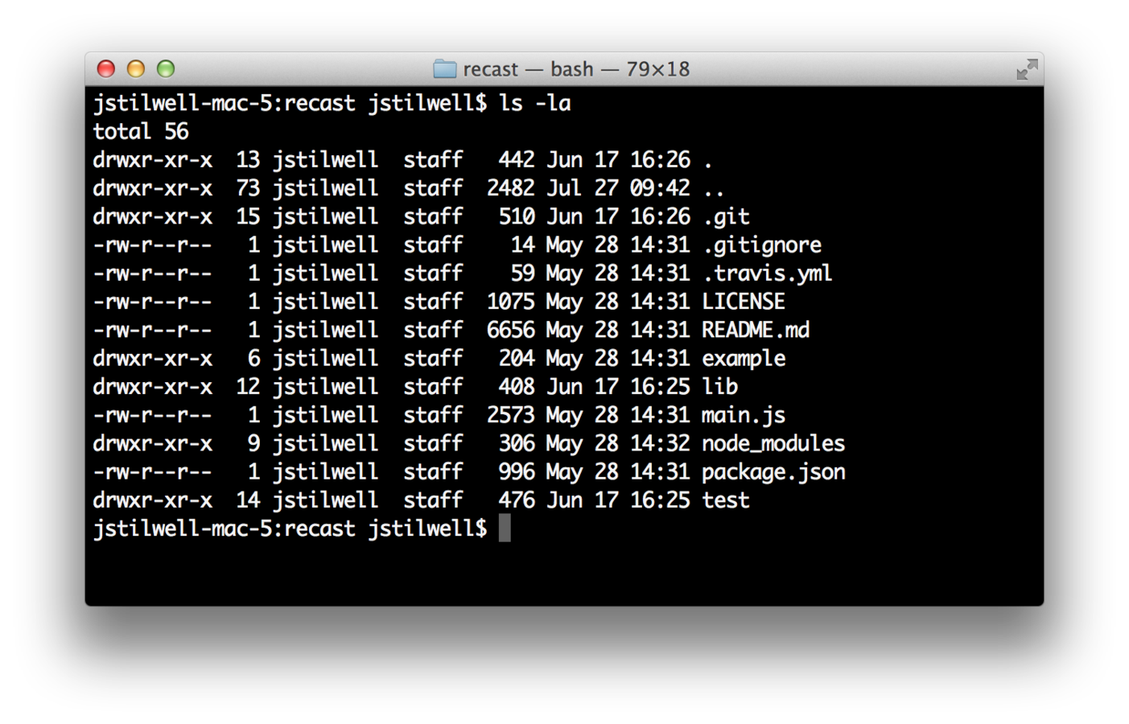Click the 'example' directory name
This screenshot has height=724, width=1129.
pos(744,359)
